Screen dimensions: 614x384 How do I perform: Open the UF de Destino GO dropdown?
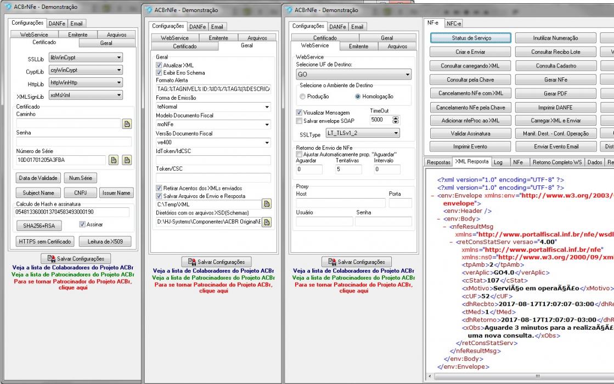[x=353, y=74]
